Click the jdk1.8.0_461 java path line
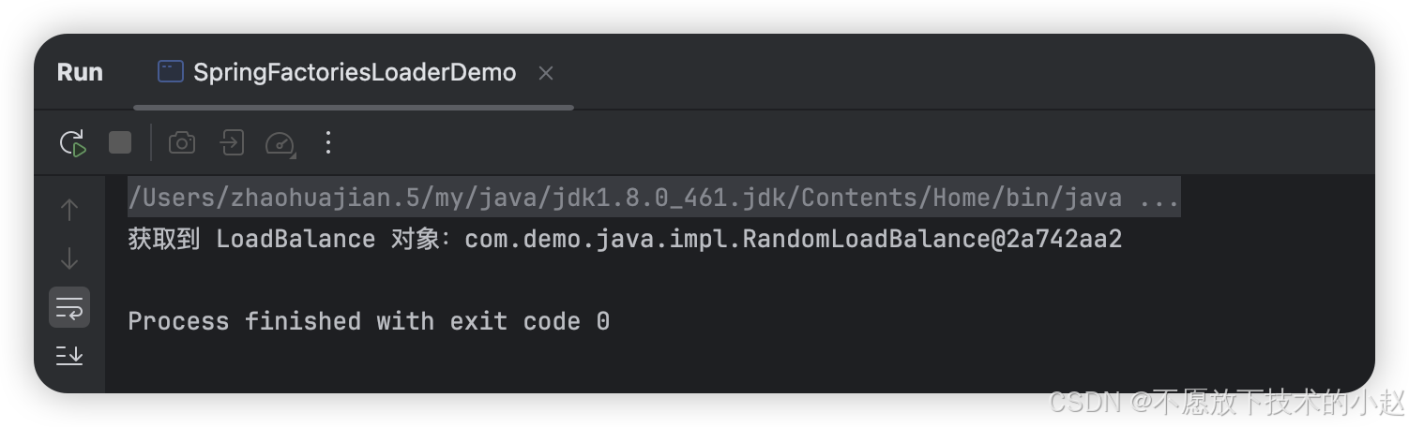Image resolution: width=1409 pixels, height=427 pixels. [654, 198]
